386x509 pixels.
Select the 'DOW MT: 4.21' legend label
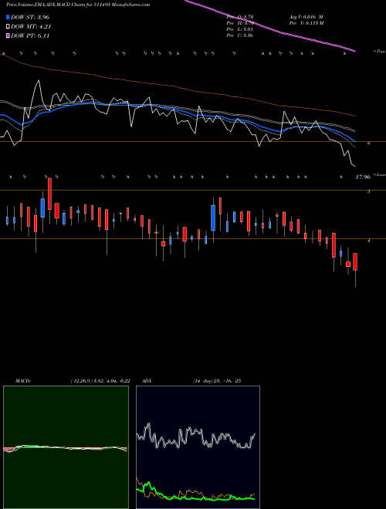[31, 27]
